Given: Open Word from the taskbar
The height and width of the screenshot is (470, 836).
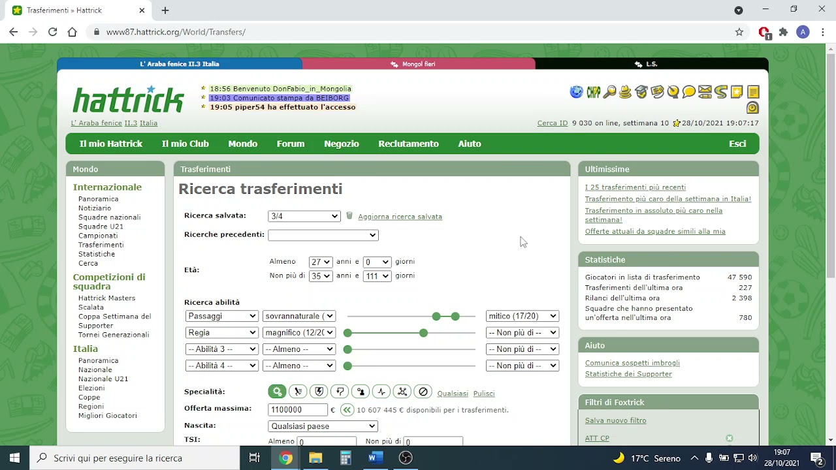Looking at the screenshot, I should click(x=376, y=458).
